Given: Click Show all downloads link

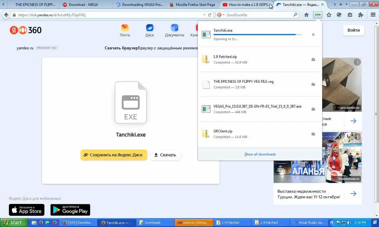Looking at the screenshot, I should point(260,154).
